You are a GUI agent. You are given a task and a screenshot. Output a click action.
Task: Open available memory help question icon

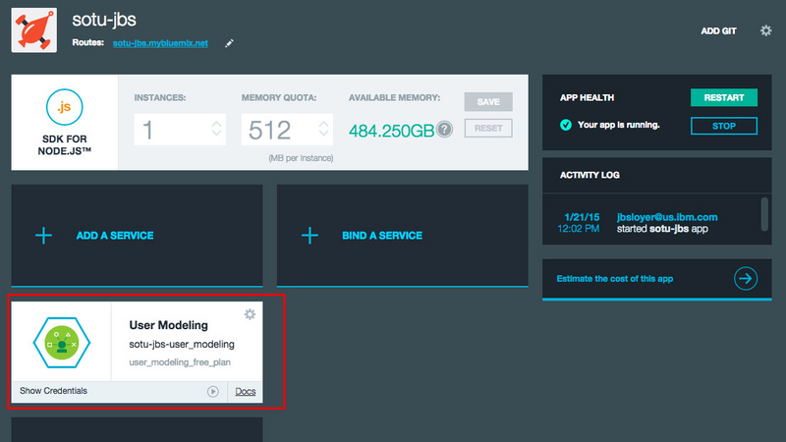[444, 130]
